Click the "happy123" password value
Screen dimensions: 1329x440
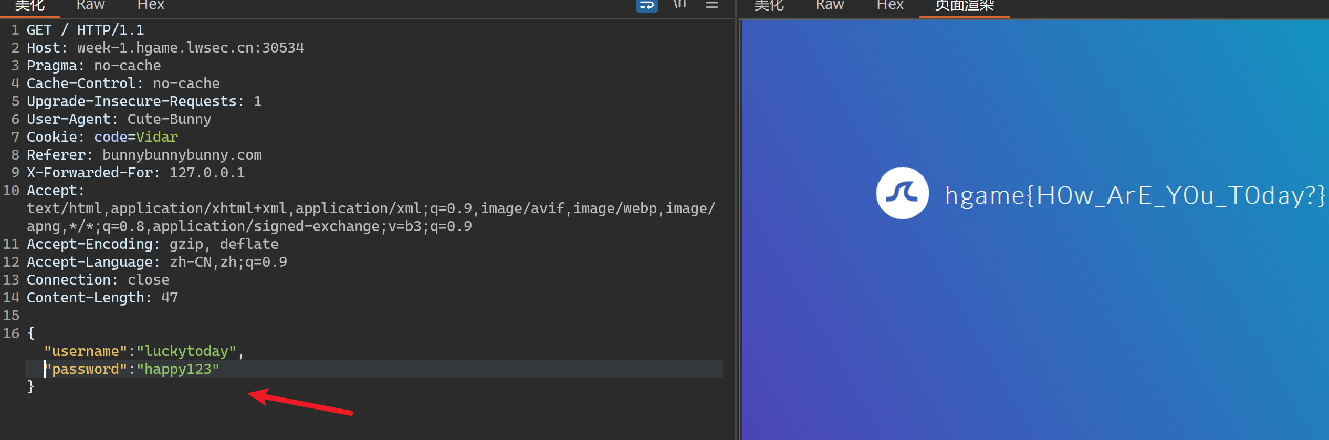[178, 369]
